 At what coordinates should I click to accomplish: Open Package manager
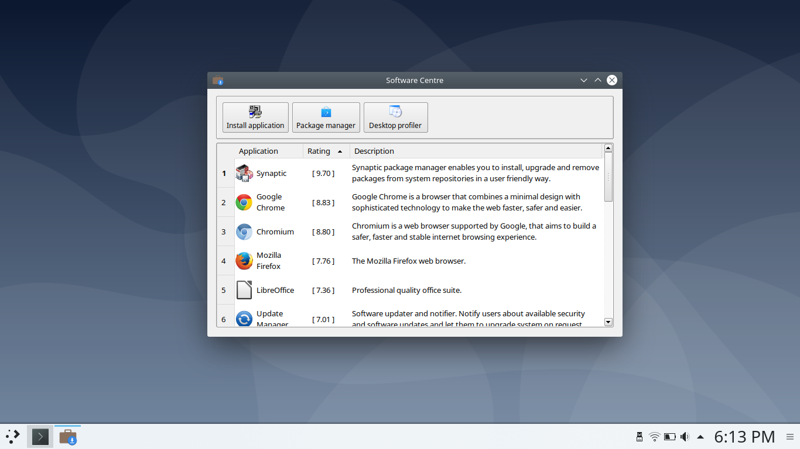point(326,117)
